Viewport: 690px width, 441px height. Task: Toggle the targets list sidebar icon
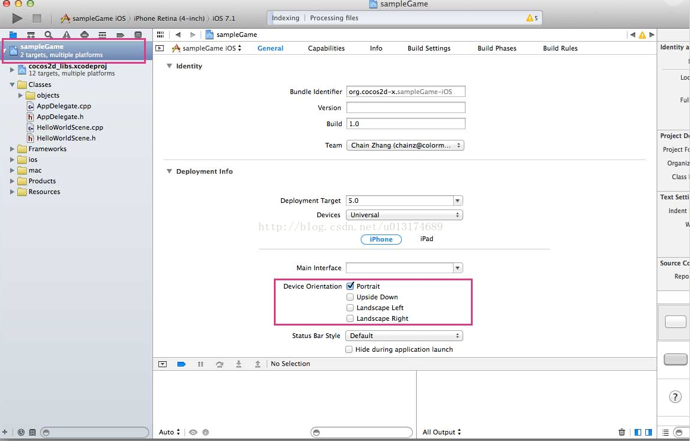coord(160,48)
